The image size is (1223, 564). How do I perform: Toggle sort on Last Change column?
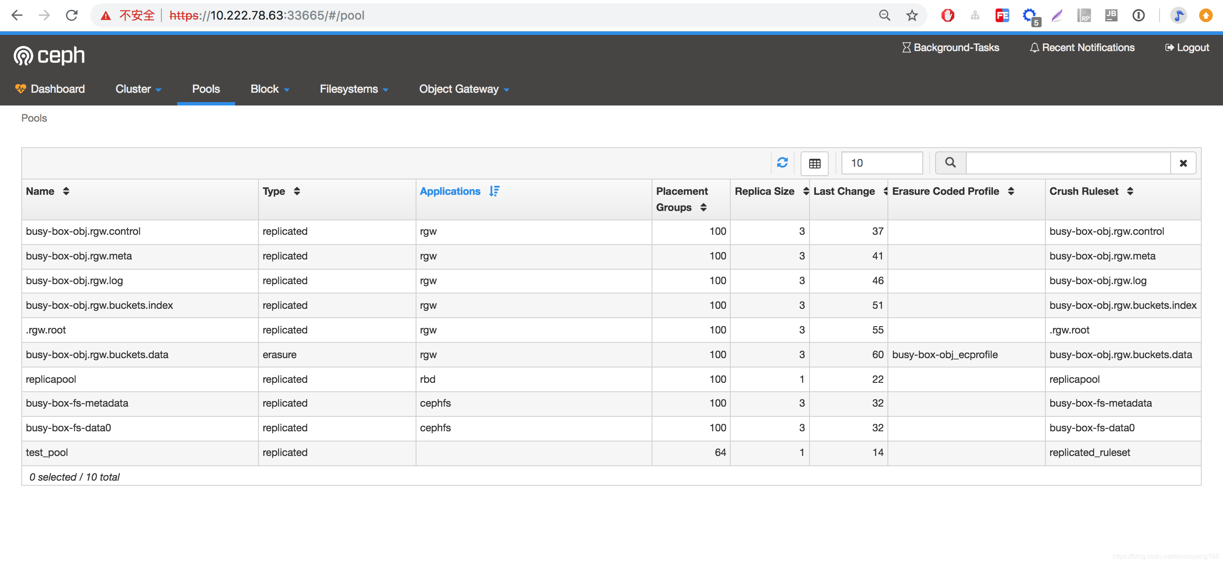[846, 190]
